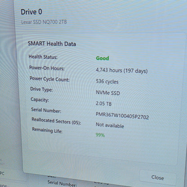
Task: Select the "Remaining Life:" label
Action: 47,130
